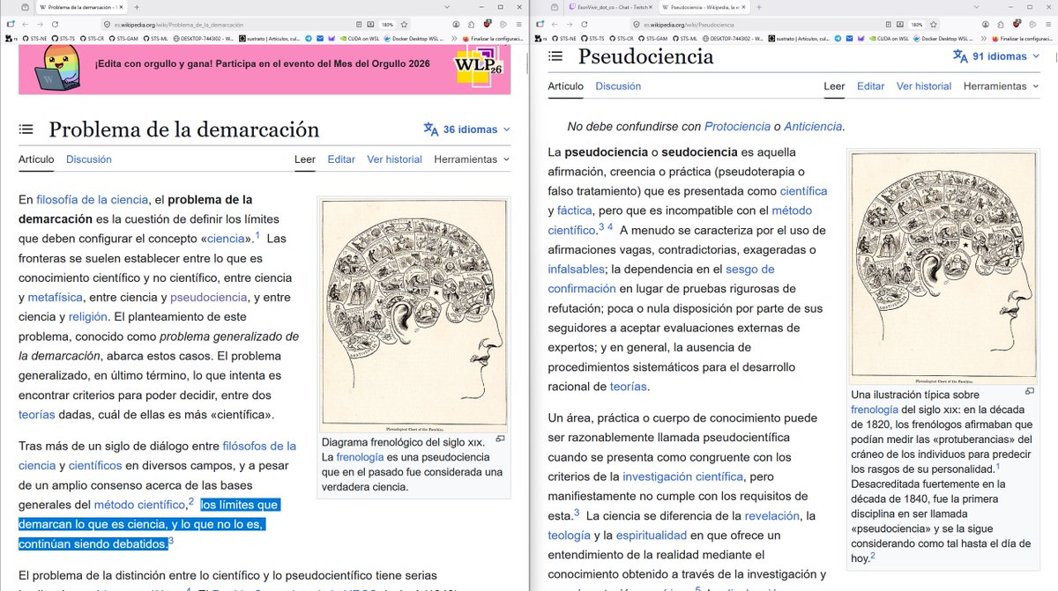Viewport: 1058px width, 591px height.
Task: Follow the metafísica link
Action: click(x=55, y=297)
